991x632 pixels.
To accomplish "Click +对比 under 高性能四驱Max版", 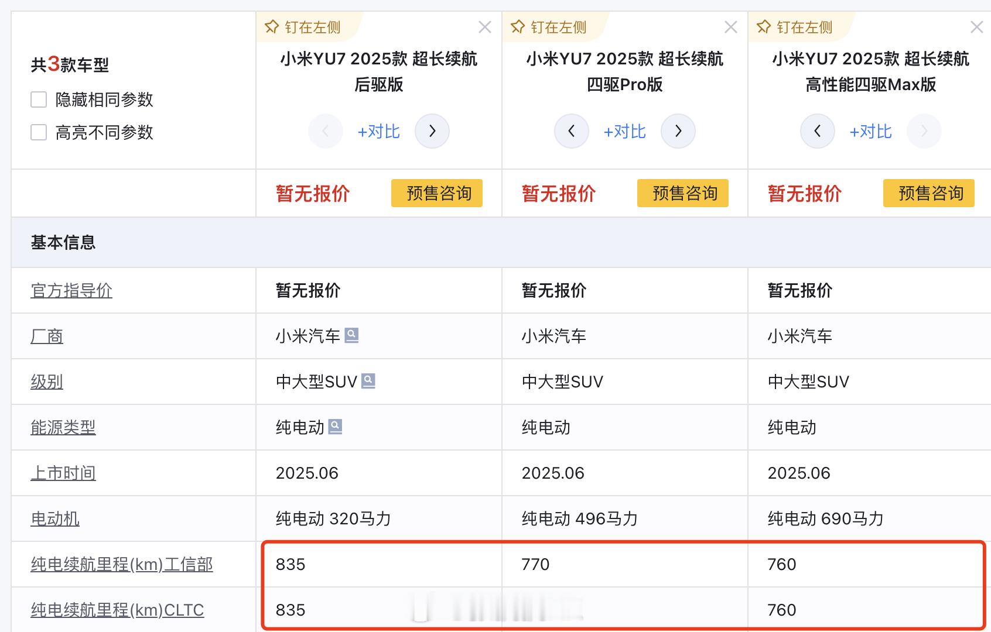I will pos(871,131).
